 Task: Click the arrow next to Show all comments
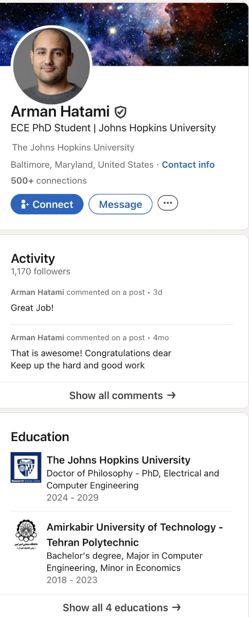[x=171, y=396]
